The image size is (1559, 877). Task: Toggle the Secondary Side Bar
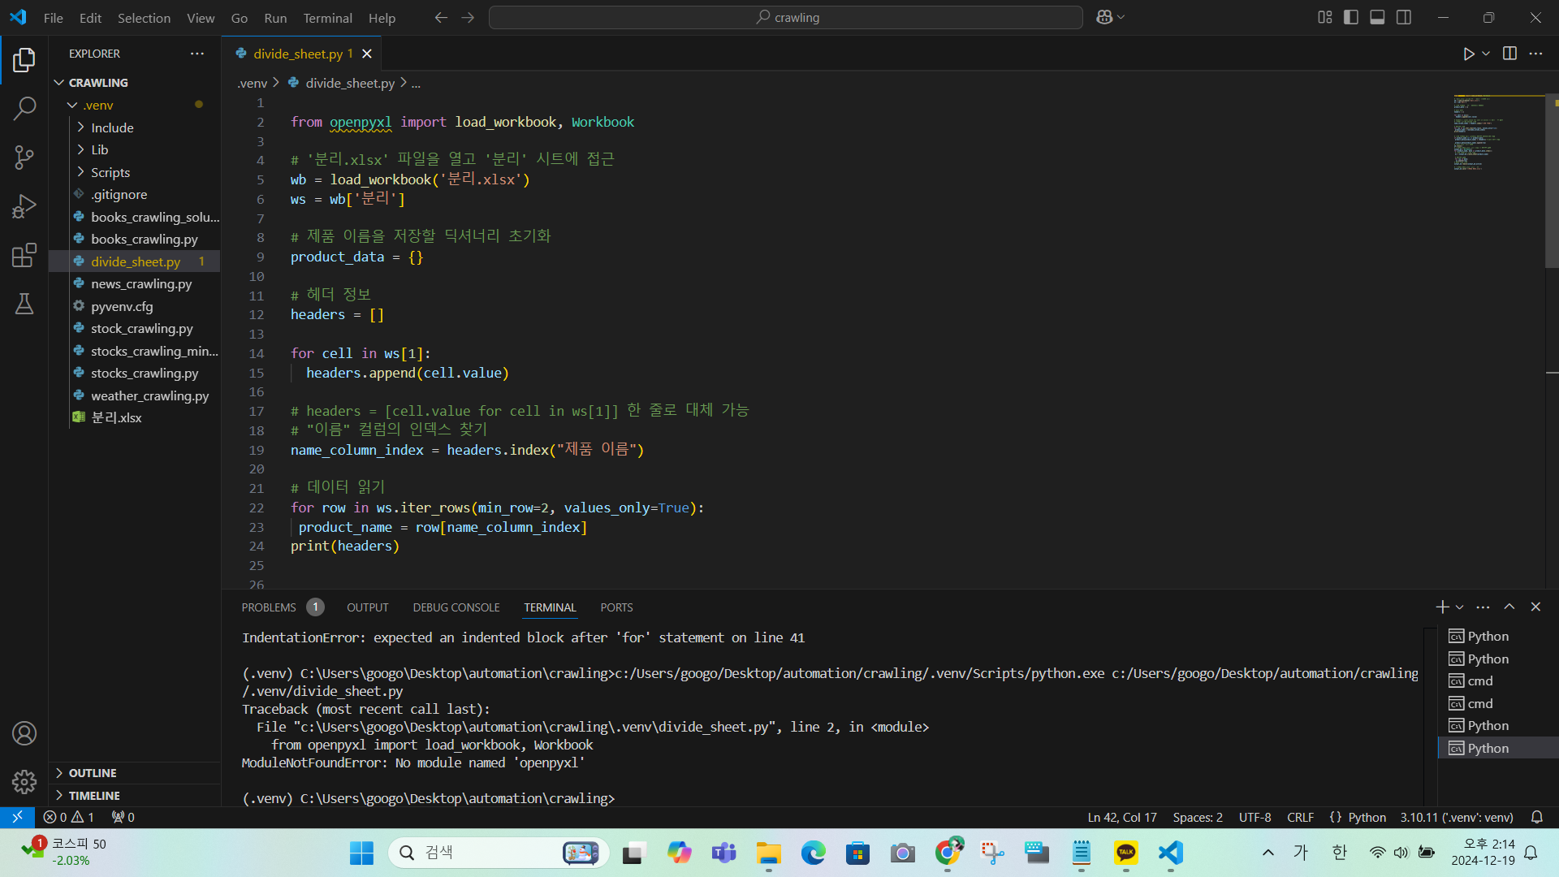(1404, 17)
